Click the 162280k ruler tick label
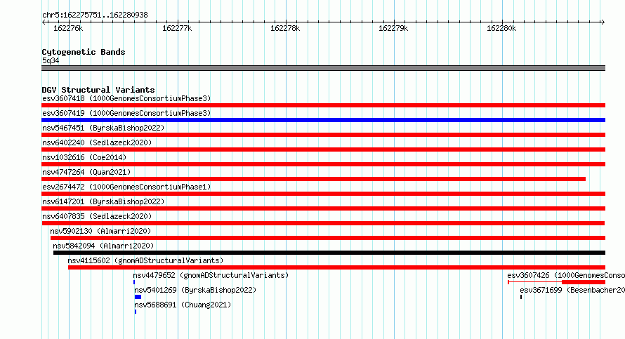The height and width of the screenshot is (339, 625). tap(501, 28)
